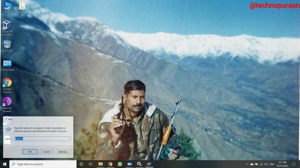The width and height of the screenshot is (300, 168).
Task: Open the This PC desktop icon
Action: pos(7,7)
